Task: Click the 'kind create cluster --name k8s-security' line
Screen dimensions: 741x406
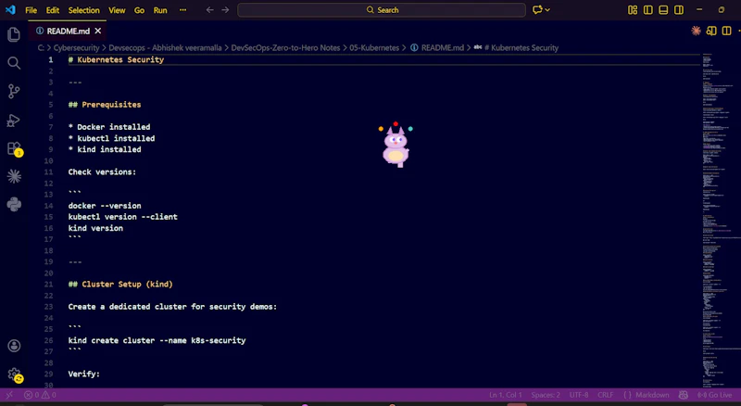Action: tap(157, 341)
